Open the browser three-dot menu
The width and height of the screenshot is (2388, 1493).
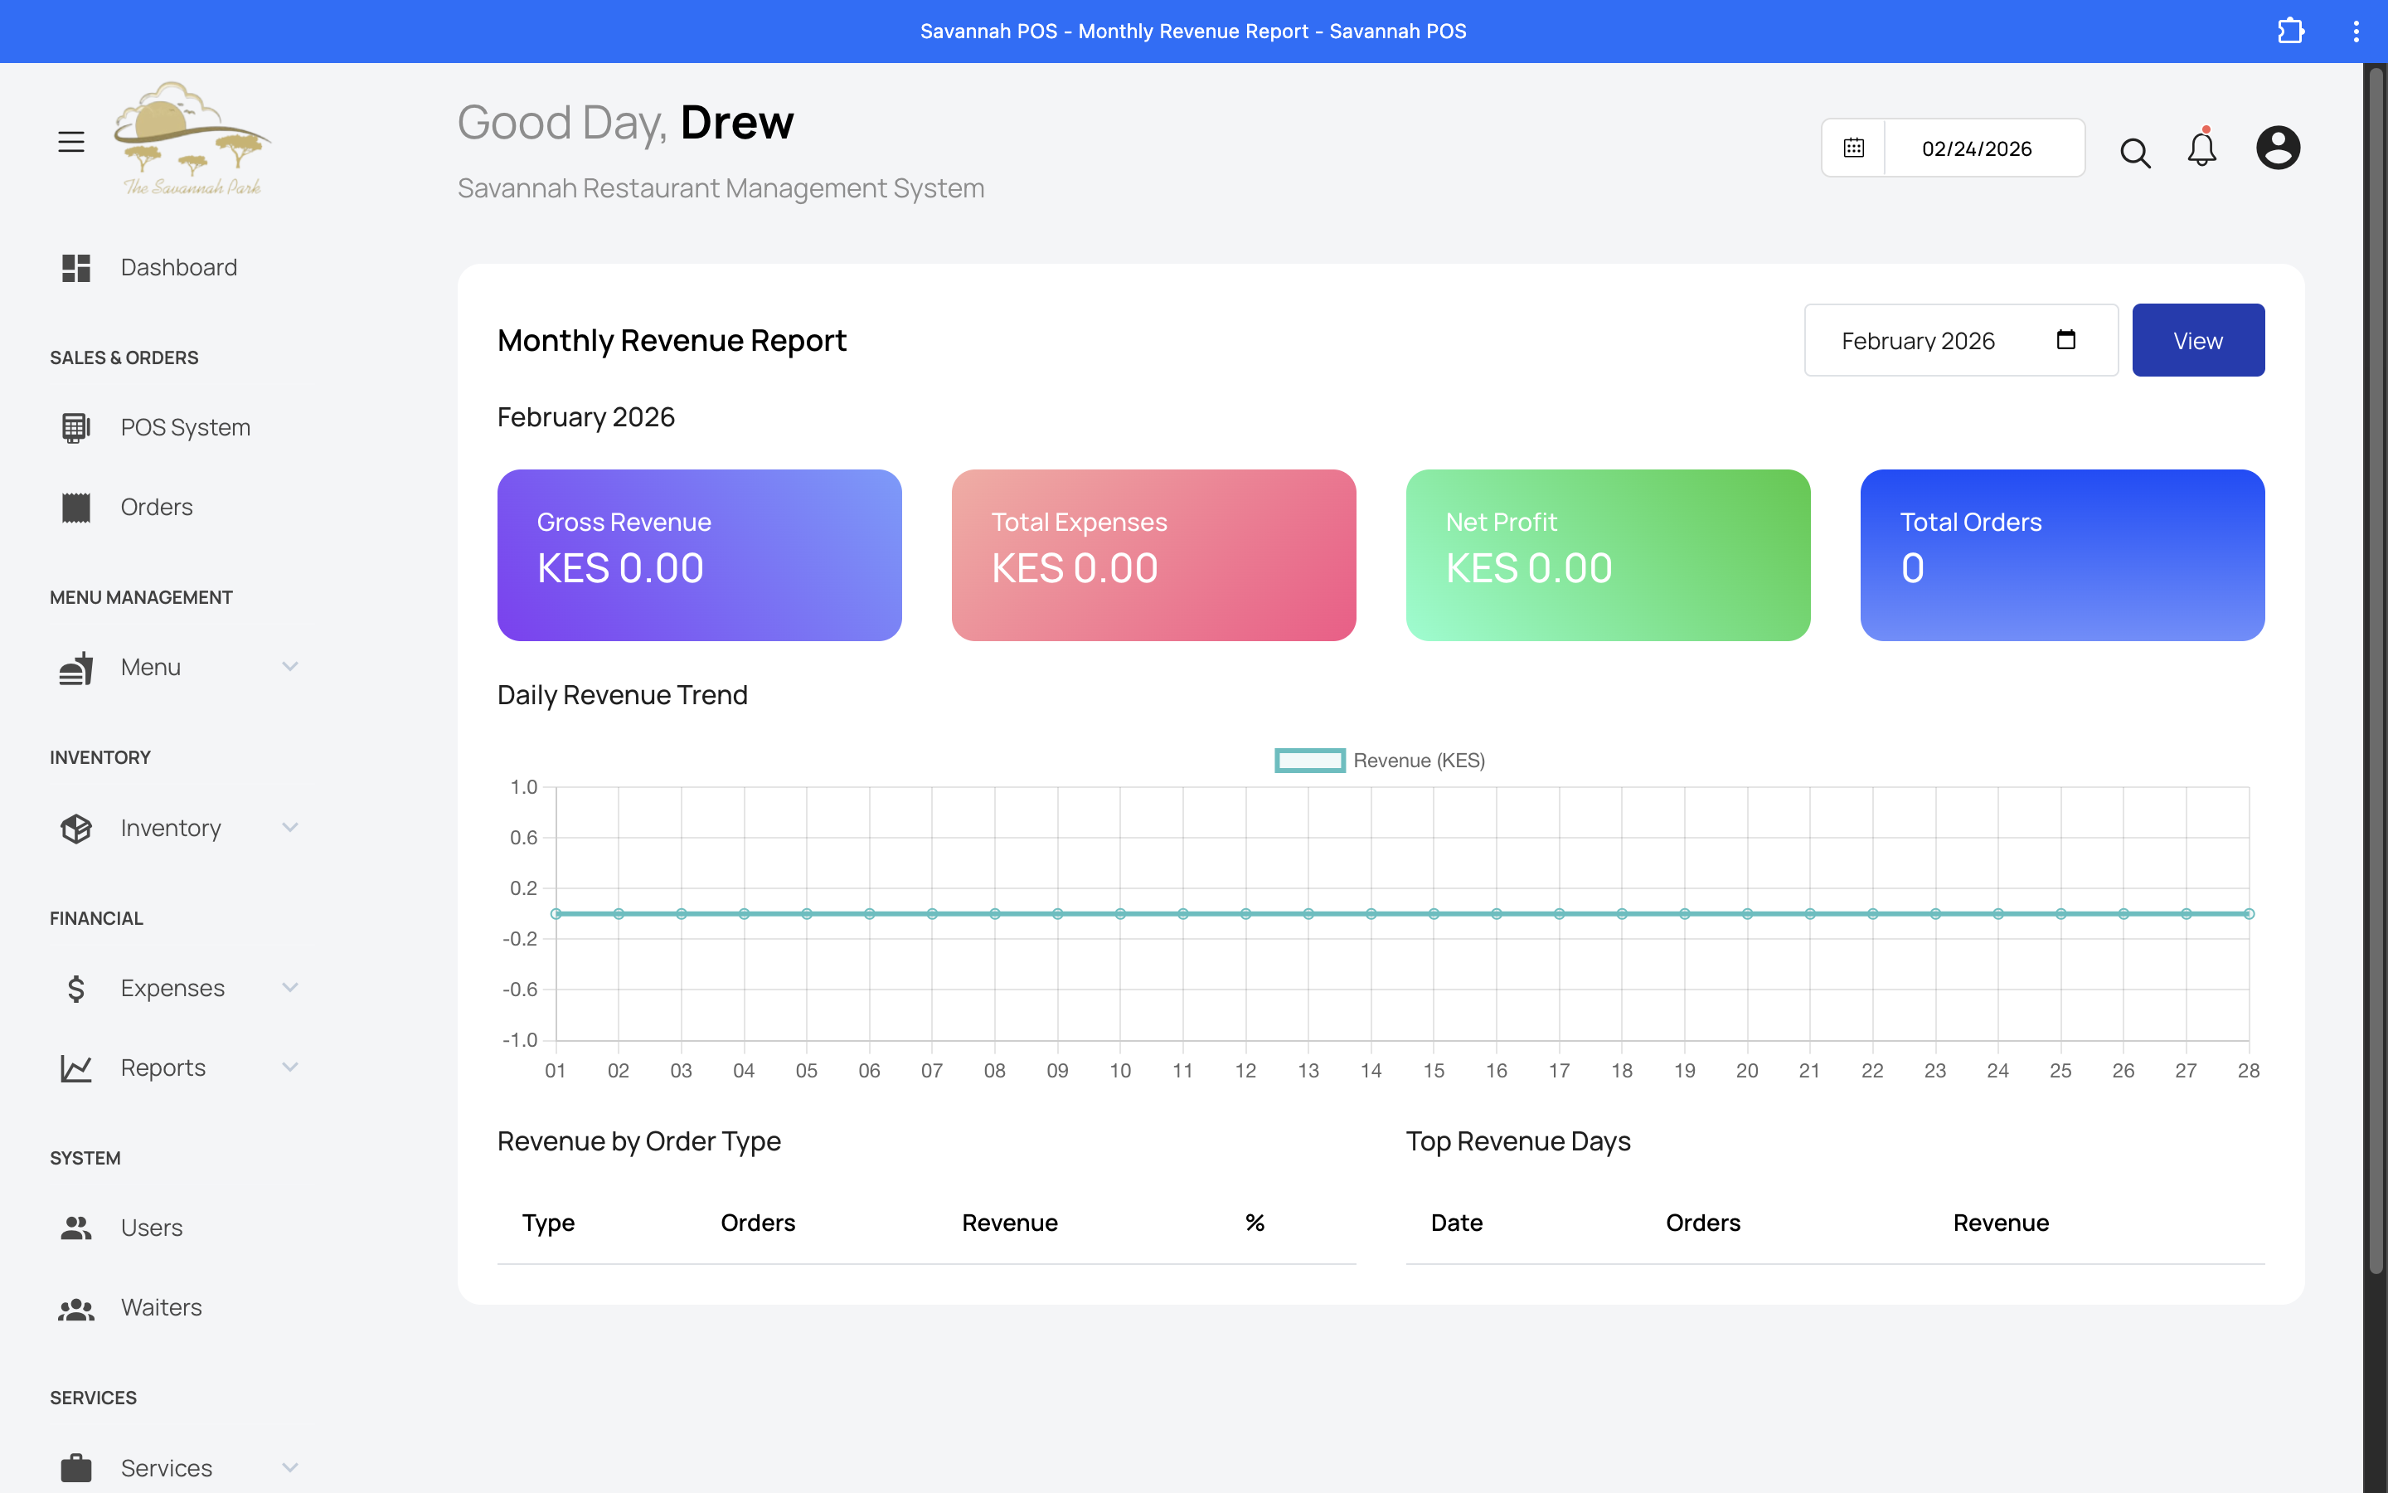click(x=2356, y=32)
